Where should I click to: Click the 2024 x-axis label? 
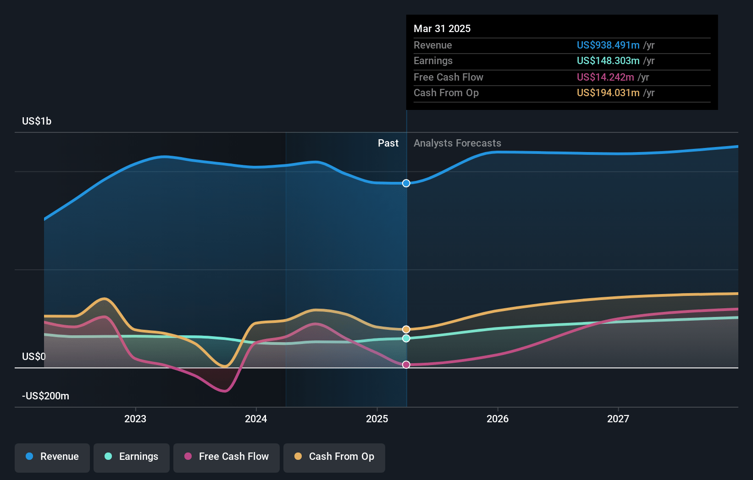pos(256,419)
